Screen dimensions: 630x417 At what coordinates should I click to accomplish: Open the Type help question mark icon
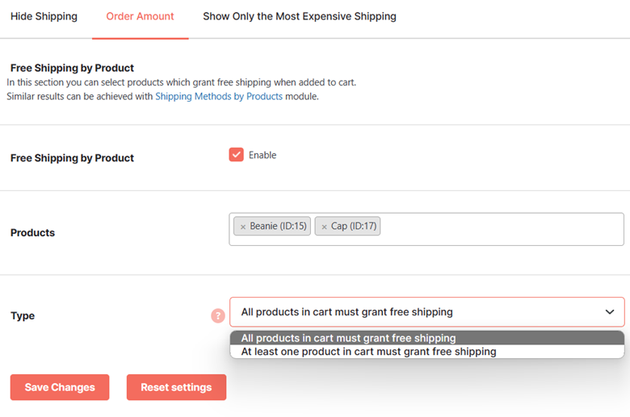click(218, 316)
